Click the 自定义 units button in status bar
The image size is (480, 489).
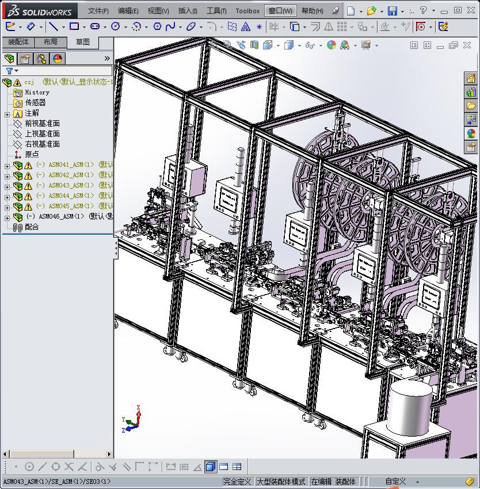[395, 482]
